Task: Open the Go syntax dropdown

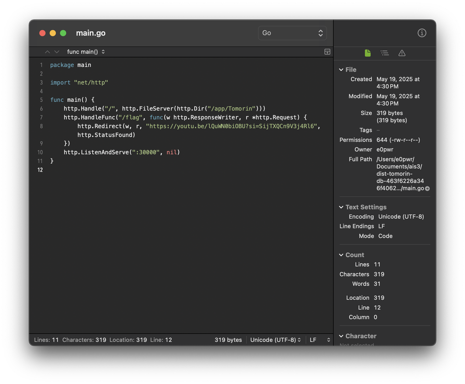Action: point(292,33)
